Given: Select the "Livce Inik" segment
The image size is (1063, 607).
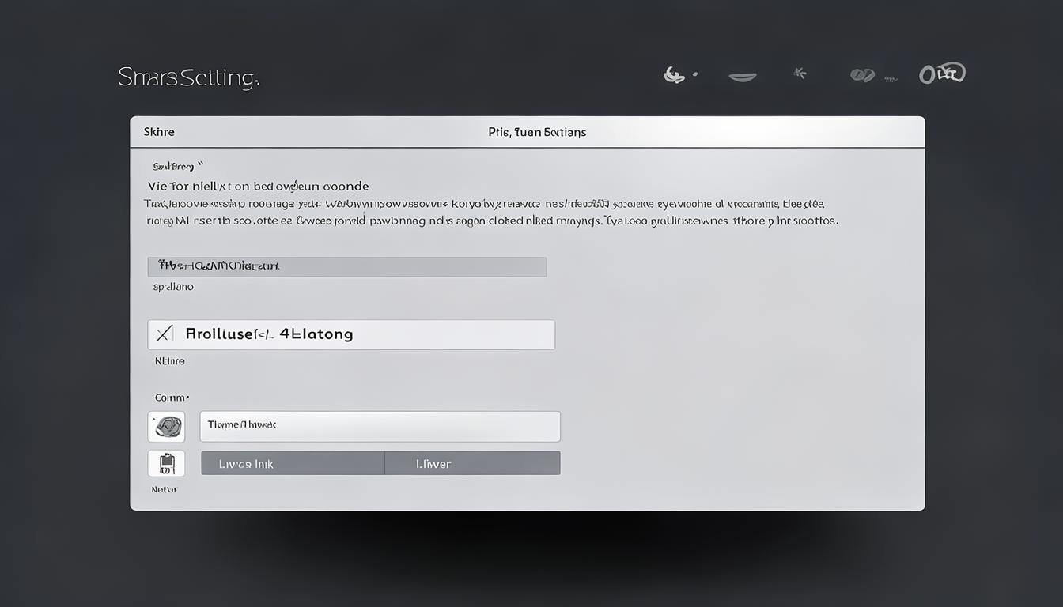Looking at the screenshot, I should pyautogui.click(x=293, y=463).
